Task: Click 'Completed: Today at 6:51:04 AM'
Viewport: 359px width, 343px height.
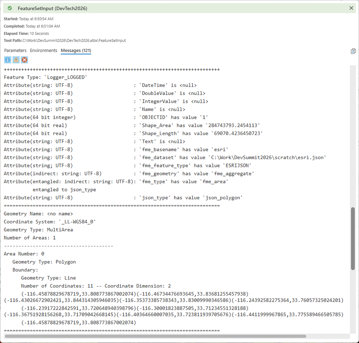Action: [32, 26]
